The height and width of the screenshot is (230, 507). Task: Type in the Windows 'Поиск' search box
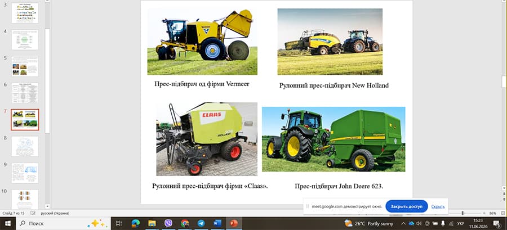click(x=63, y=223)
